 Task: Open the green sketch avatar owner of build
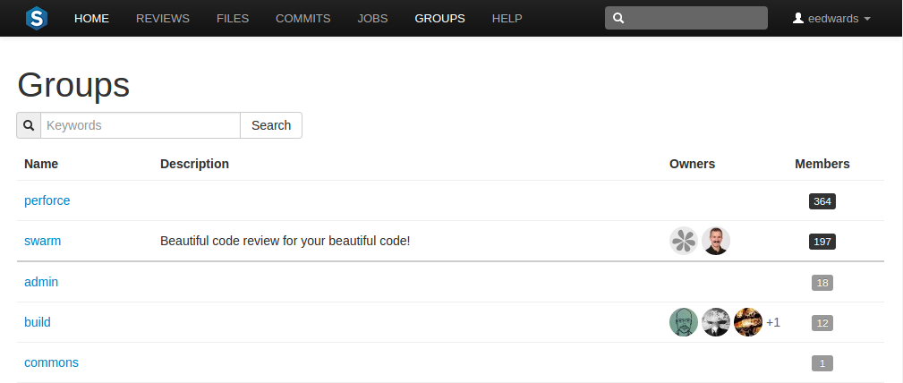click(684, 322)
